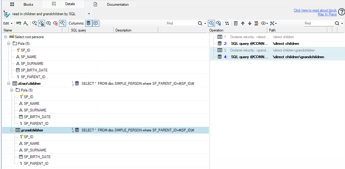Select operation 2 SQL query row

[278, 44]
